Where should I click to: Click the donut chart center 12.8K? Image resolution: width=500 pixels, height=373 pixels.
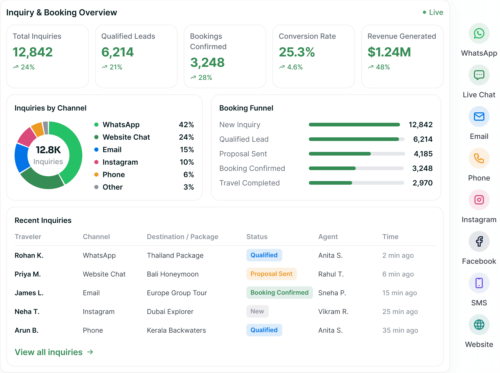tap(48, 150)
